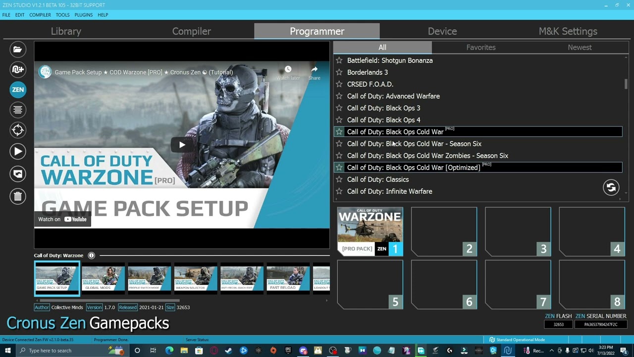The width and height of the screenshot is (634, 357).
Task: Select empty memory slot 3
Action: click(x=518, y=232)
